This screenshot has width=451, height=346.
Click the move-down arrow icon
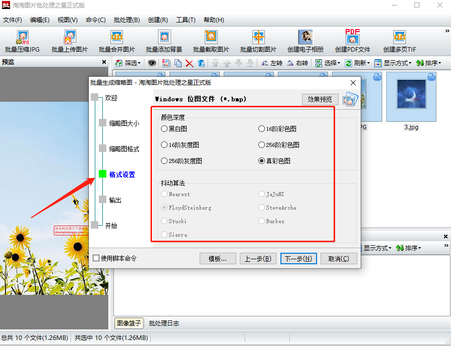click(x=238, y=63)
